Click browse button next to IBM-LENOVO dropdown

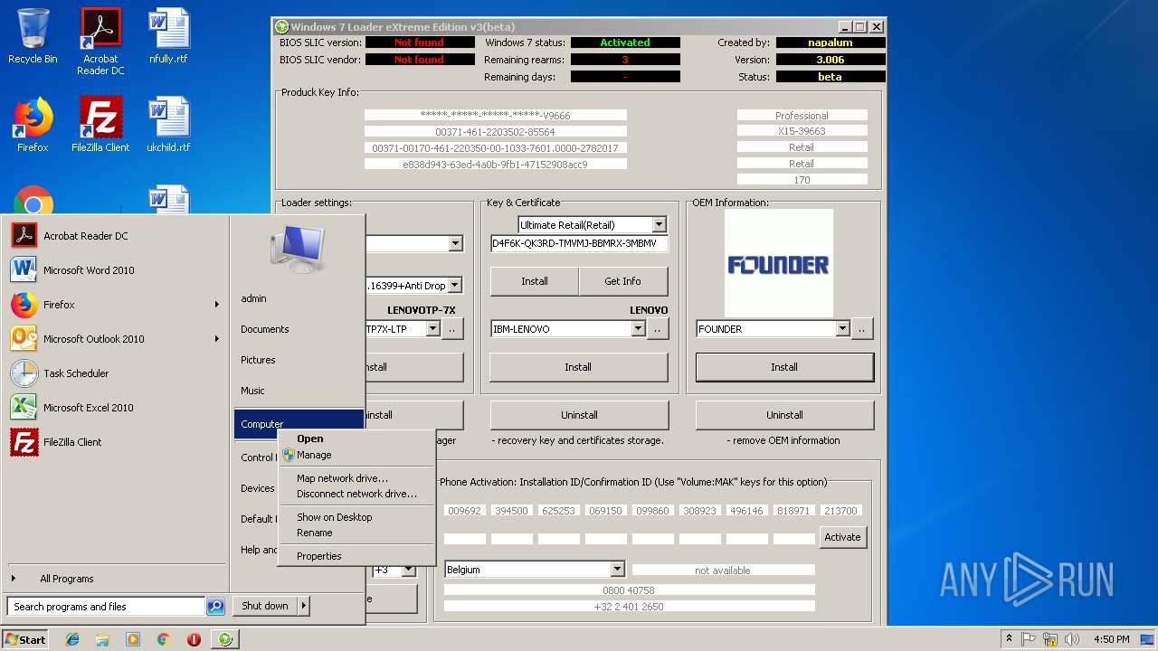point(658,329)
